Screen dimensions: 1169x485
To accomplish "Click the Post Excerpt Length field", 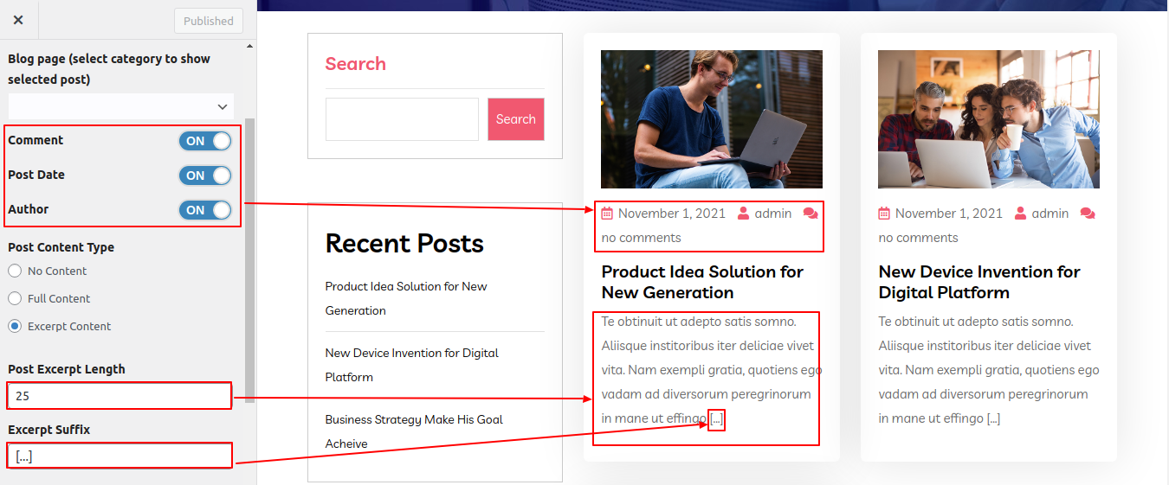I will coord(119,396).
